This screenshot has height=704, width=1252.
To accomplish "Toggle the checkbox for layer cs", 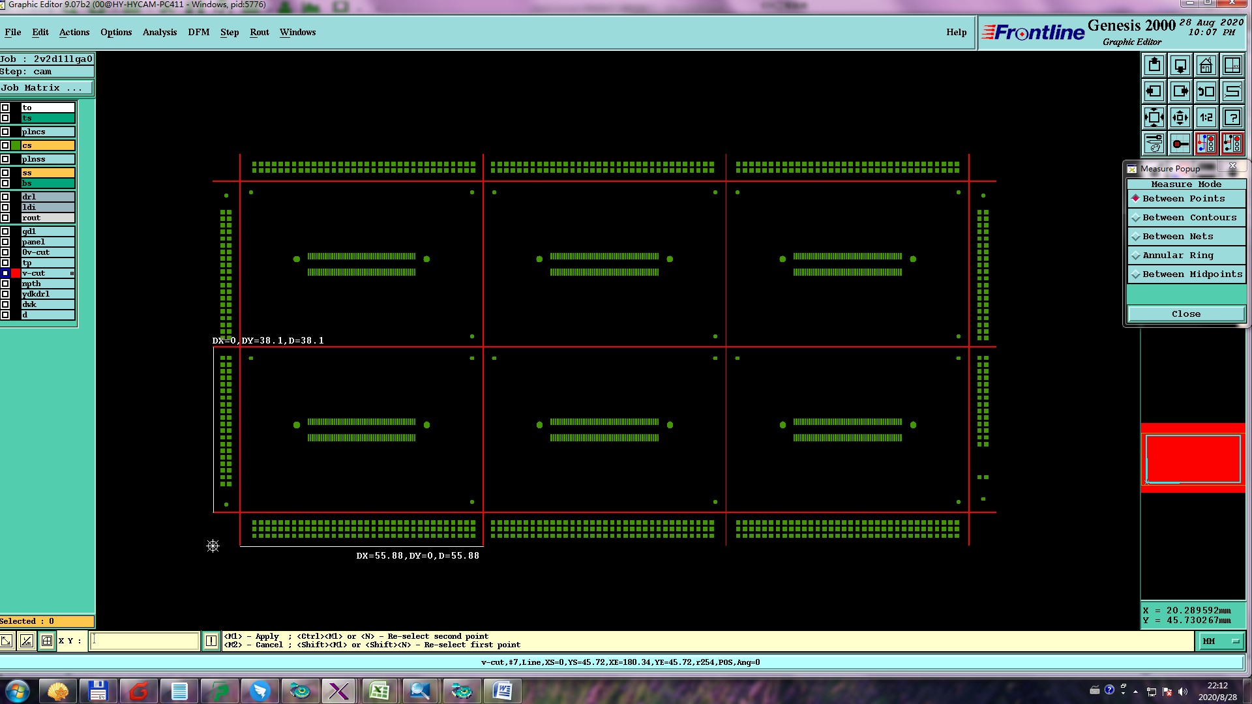I will click(x=5, y=145).
